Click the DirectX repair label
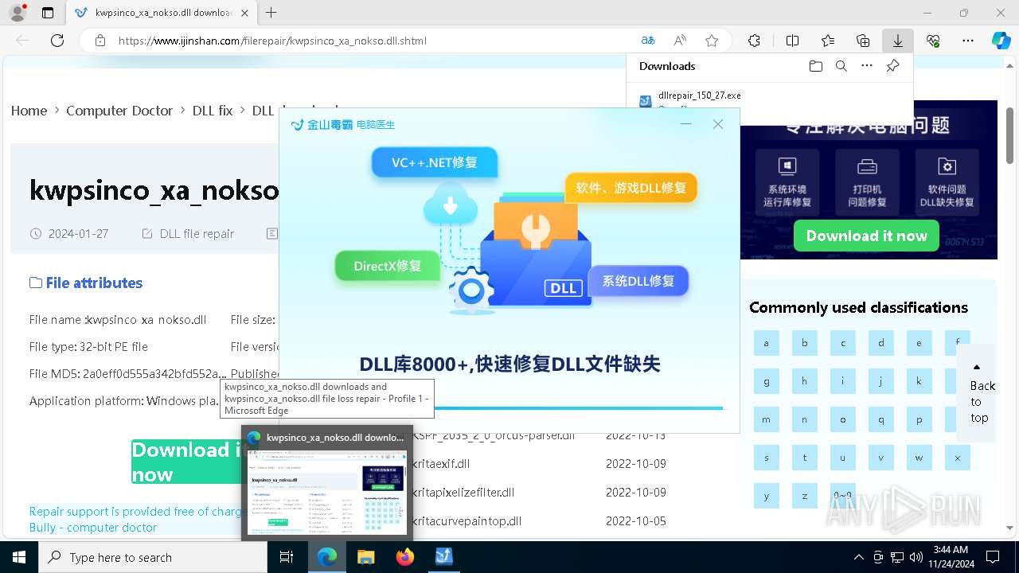Viewport: 1019px width, 573px height. pyautogui.click(x=387, y=266)
